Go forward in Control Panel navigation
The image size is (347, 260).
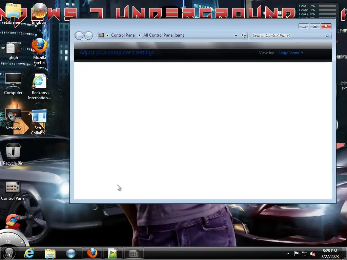tap(88, 36)
